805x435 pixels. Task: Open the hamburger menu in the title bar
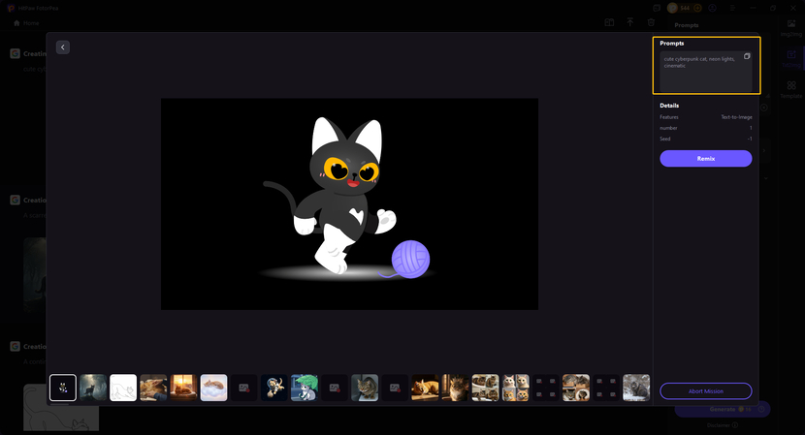(x=732, y=8)
